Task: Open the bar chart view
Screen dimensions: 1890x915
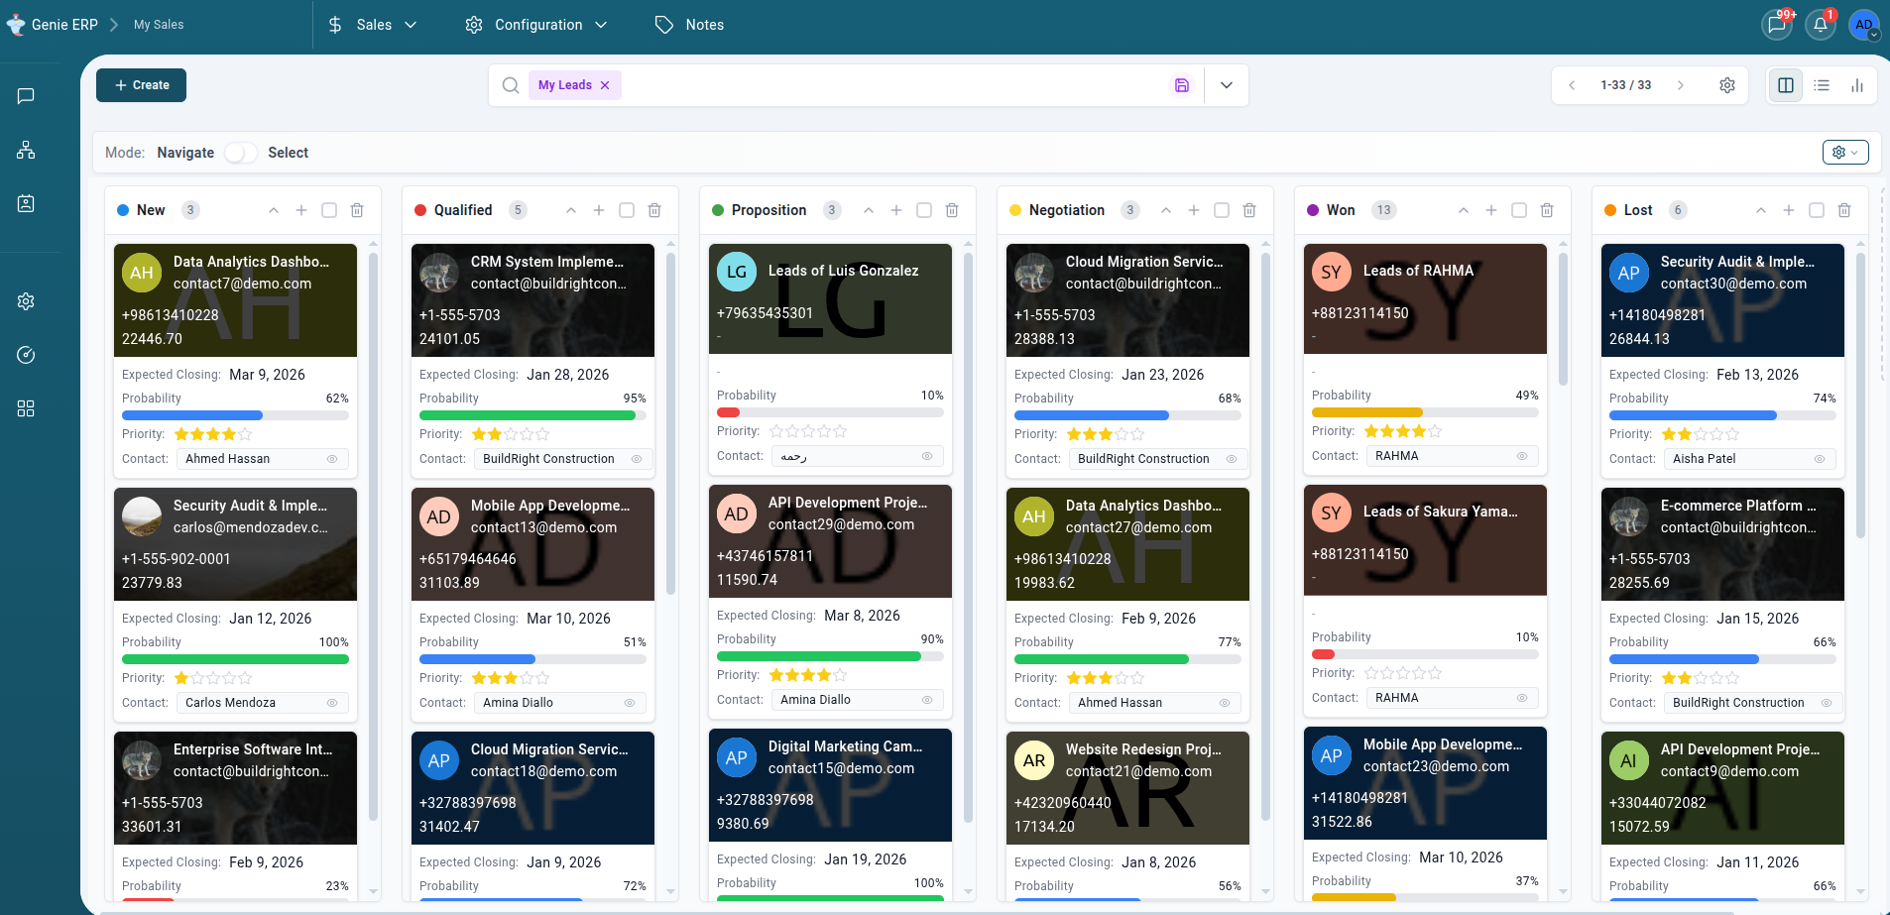Action: (x=1858, y=85)
